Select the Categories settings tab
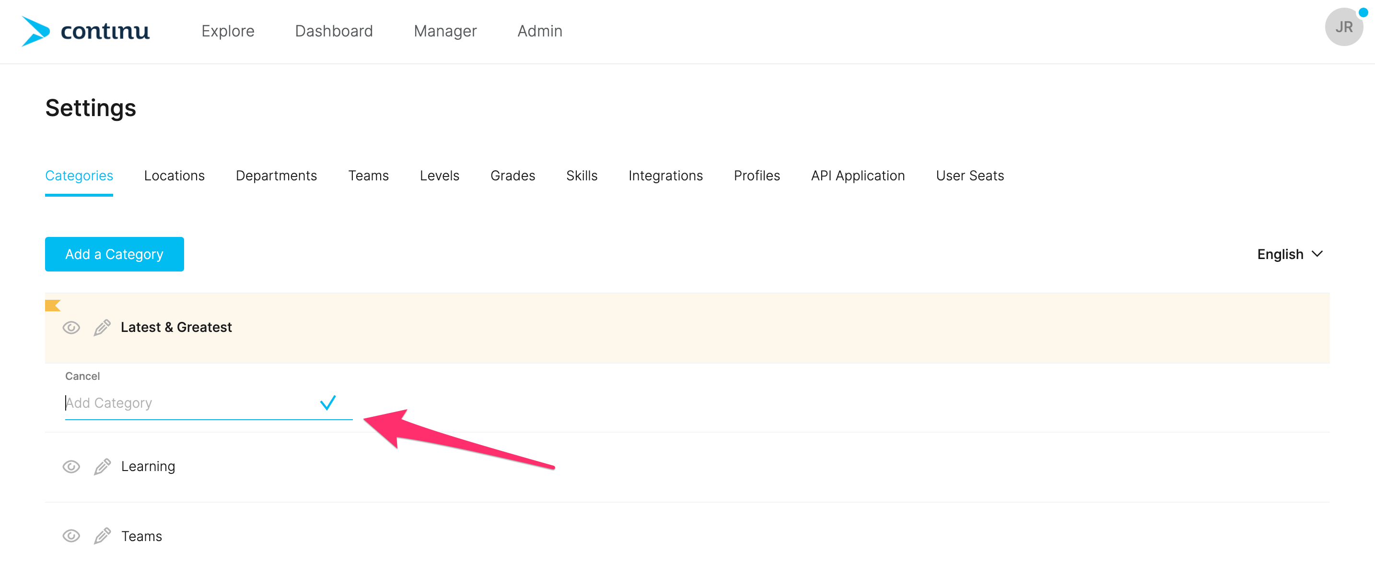This screenshot has height=566, width=1375. pos(79,176)
